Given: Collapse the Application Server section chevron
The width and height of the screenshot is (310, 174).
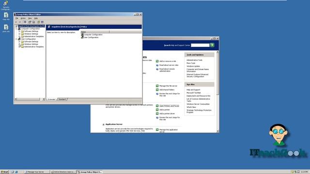Looking at the screenshot, I should (103, 125).
